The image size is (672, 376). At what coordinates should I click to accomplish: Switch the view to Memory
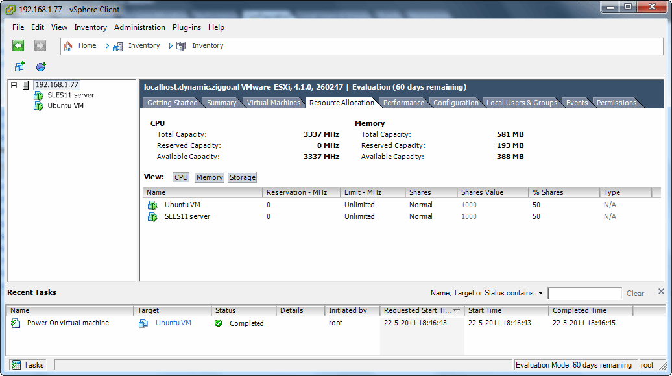point(209,177)
